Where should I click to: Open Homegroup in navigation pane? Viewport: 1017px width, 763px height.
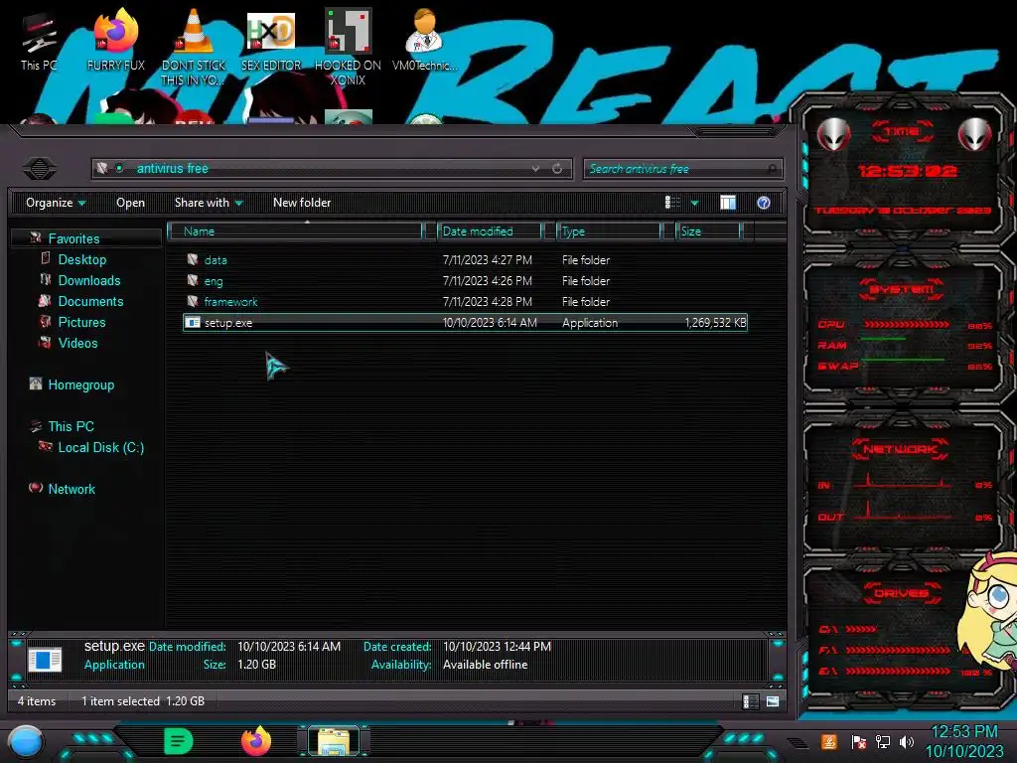point(81,384)
